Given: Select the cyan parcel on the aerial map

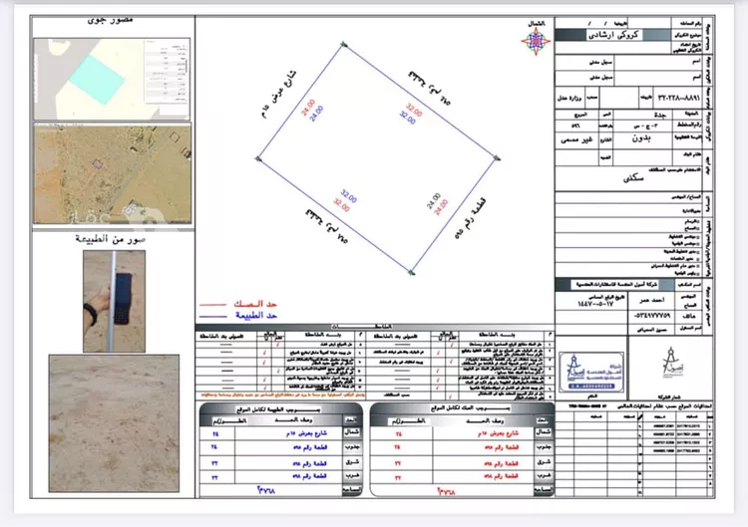Looking at the screenshot, I should [x=97, y=80].
